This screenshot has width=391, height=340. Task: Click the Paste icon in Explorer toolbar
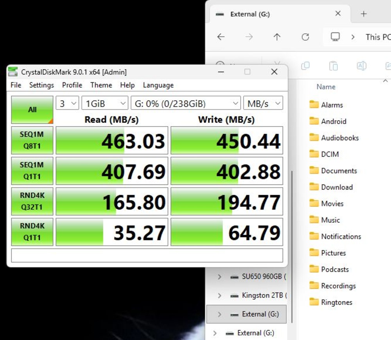pyautogui.click(x=333, y=66)
